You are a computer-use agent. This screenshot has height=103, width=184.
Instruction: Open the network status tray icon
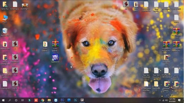pyautogui.click(x=163, y=100)
